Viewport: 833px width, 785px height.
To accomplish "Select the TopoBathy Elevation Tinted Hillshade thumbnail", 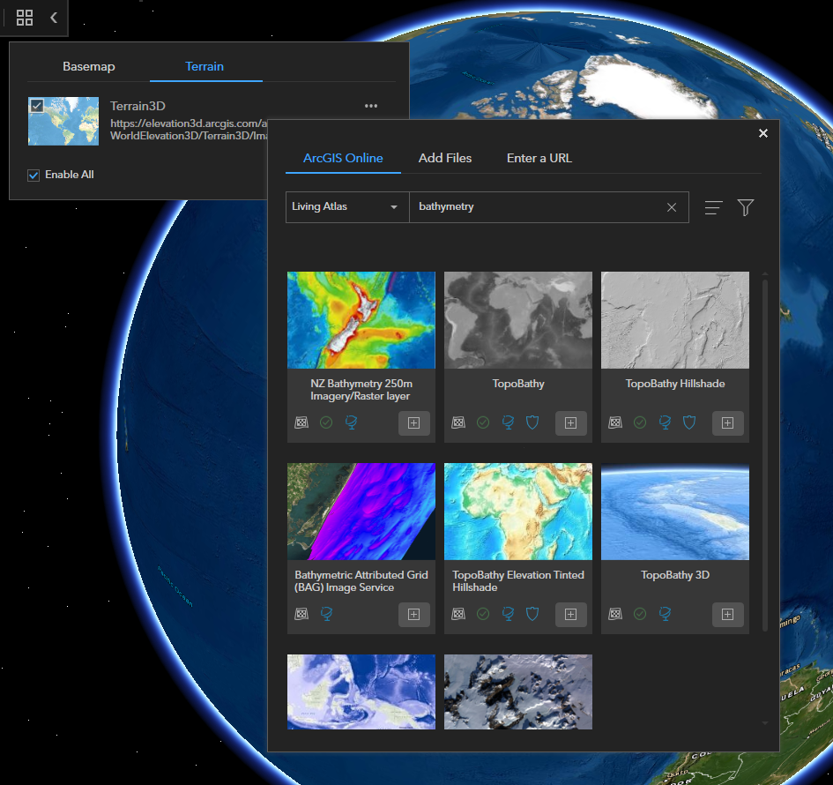I will click(x=517, y=512).
